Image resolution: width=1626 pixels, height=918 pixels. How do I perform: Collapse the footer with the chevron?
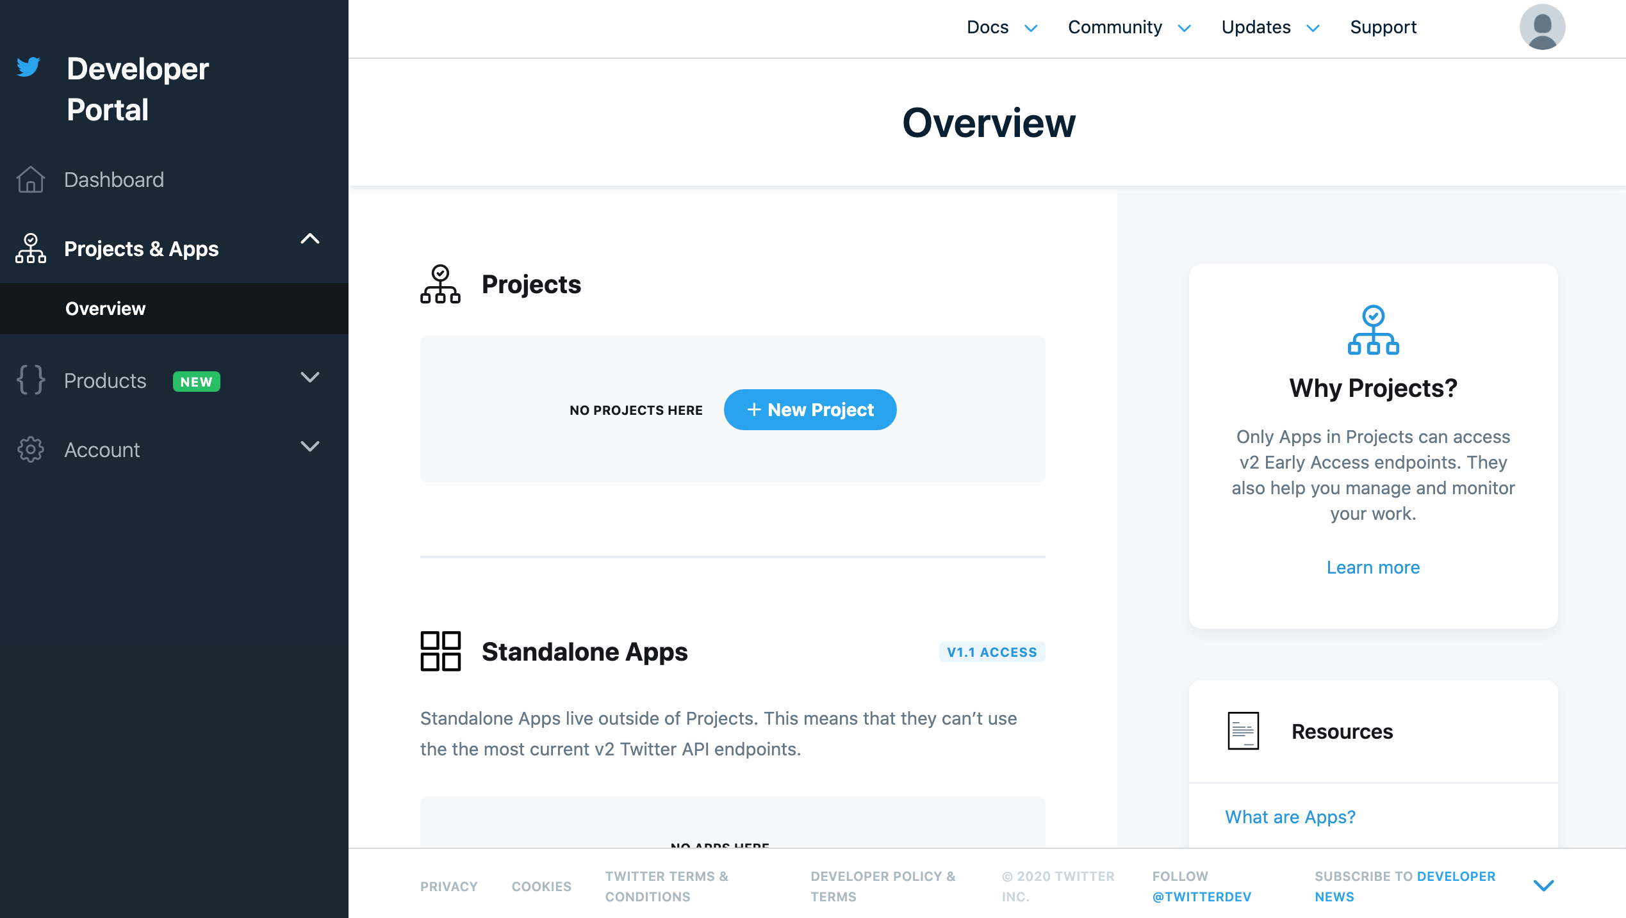coord(1543,885)
